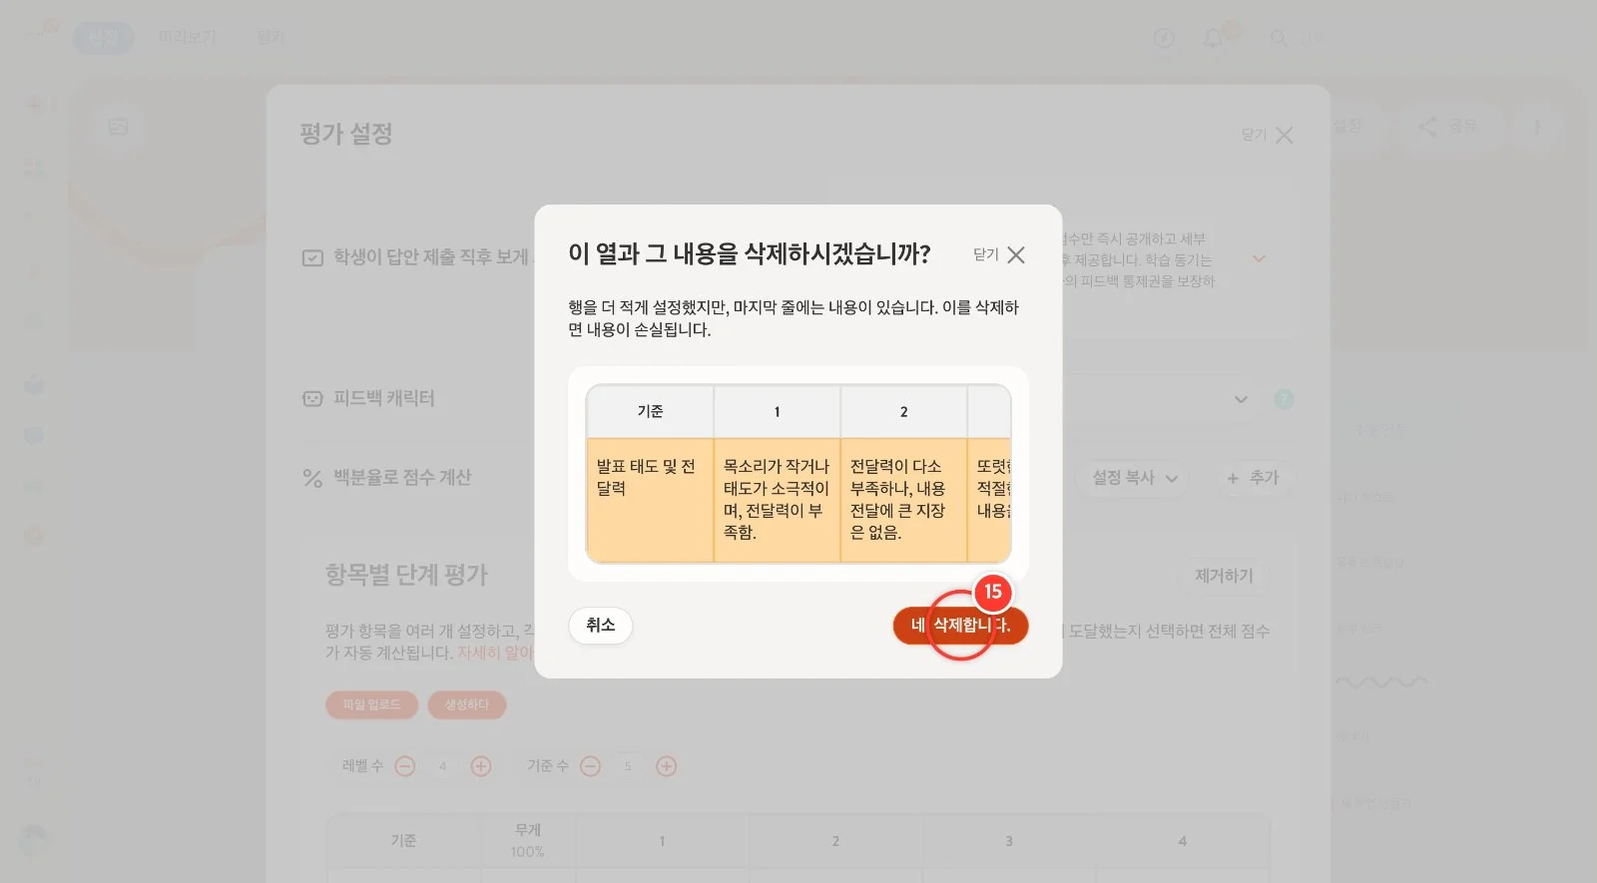Close the 평가 설정 panel with its 닫기 X
The width and height of the screenshot is (1597, 883).
pos(1268,135)
